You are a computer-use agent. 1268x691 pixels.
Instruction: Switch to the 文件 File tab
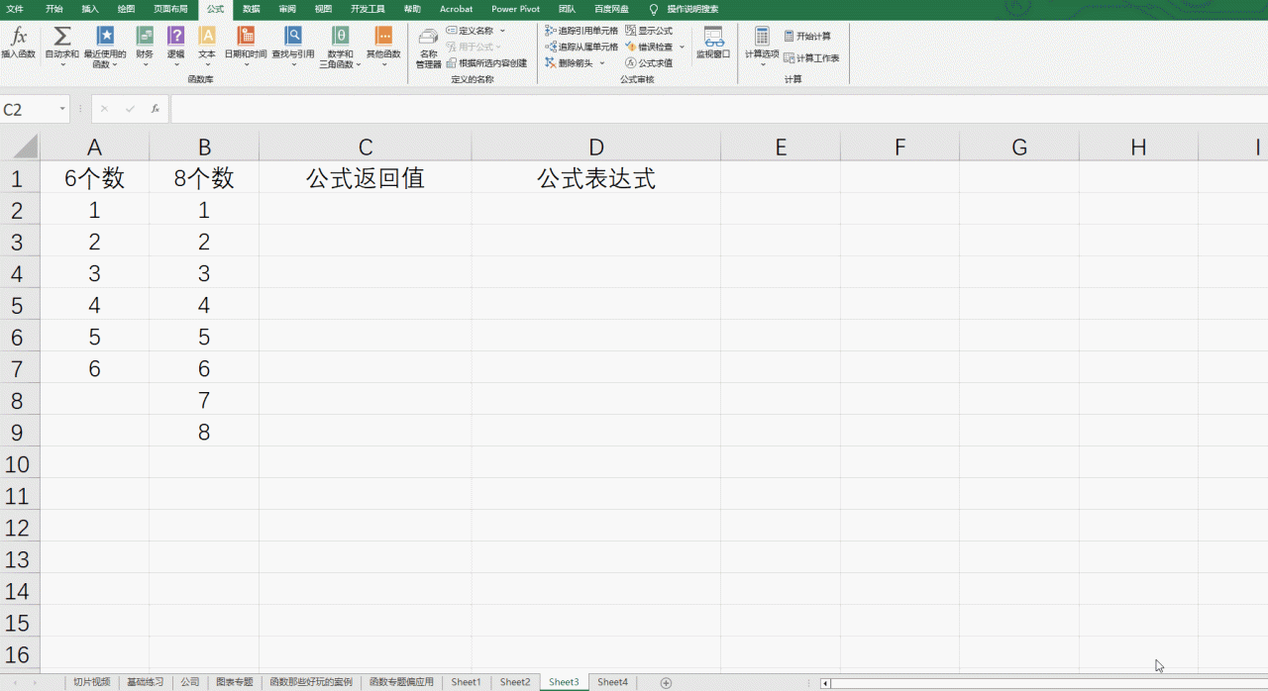pos(15,9)
